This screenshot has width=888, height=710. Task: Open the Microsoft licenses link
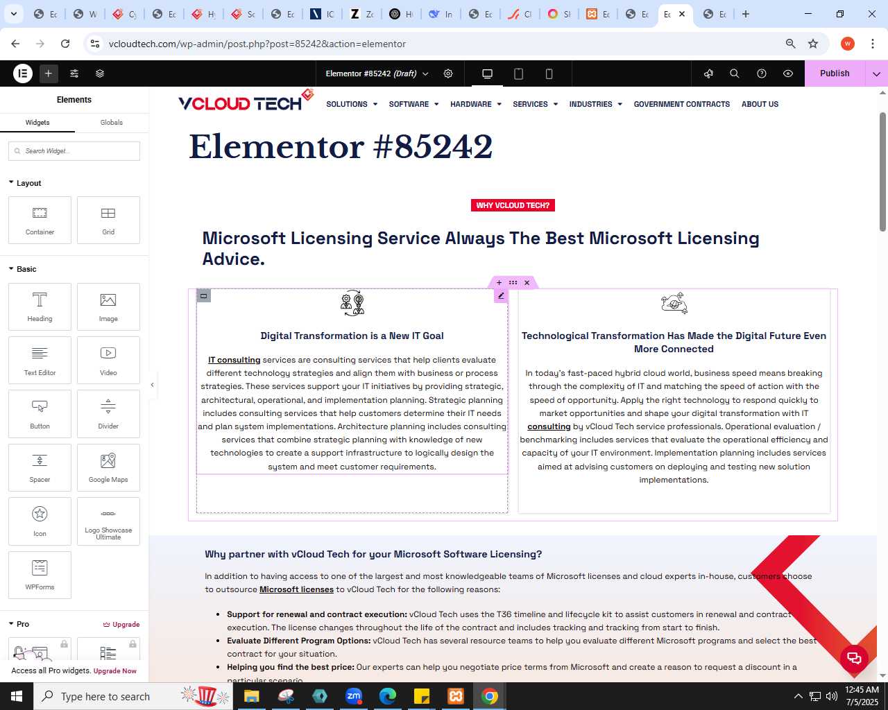296,589
